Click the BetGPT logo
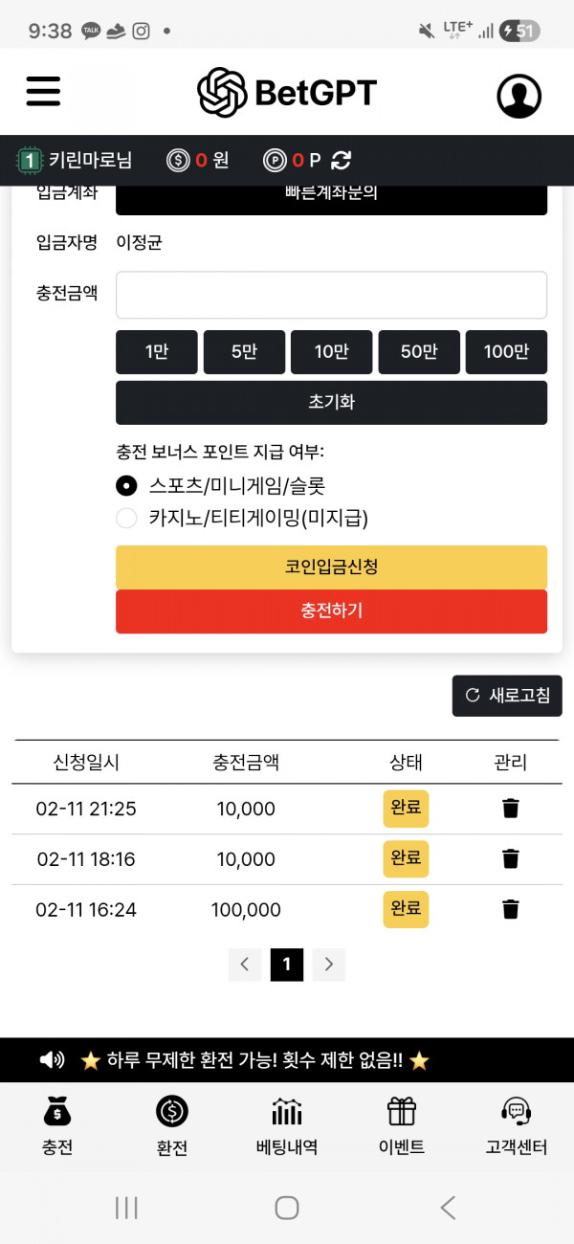The width and height of the screenshot is (574, 1244). (287, 93)
